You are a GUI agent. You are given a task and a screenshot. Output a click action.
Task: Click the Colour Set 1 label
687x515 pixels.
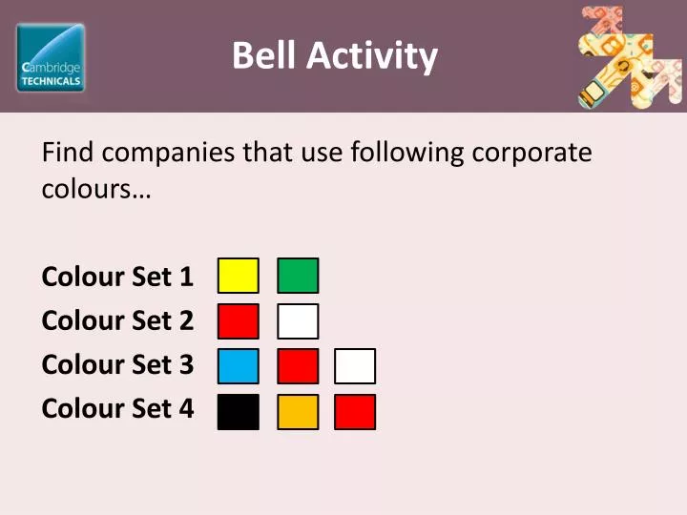(117, 277)
